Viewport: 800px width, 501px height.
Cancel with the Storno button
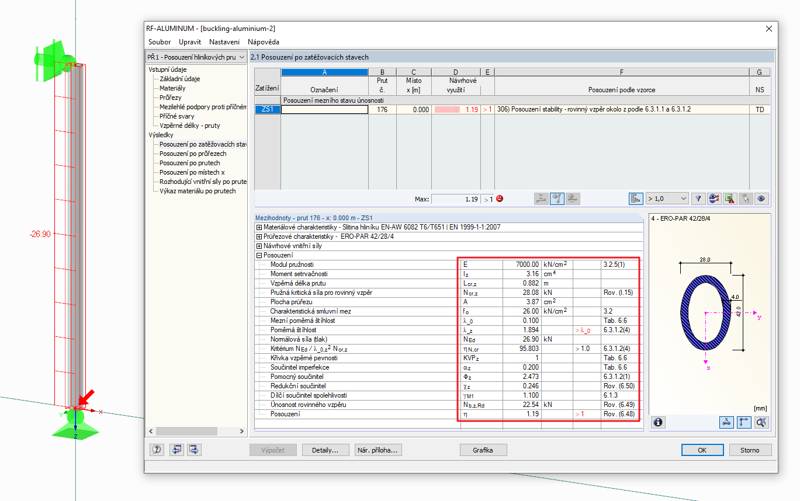click(x=750, y=450)
